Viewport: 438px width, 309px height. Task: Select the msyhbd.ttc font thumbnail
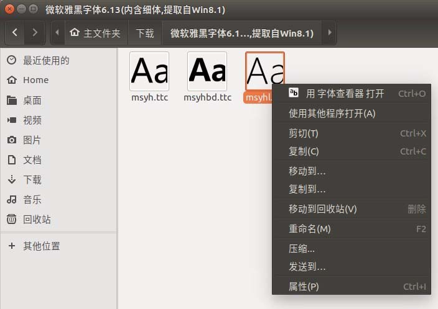pos(207,71)
